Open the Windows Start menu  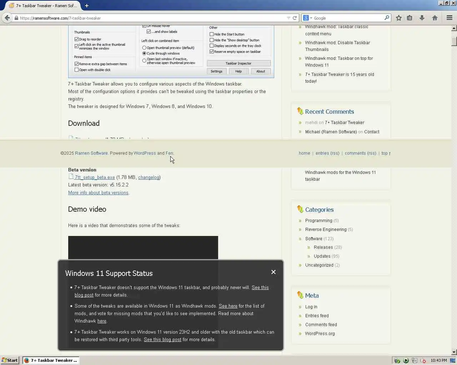click(10, 360)
